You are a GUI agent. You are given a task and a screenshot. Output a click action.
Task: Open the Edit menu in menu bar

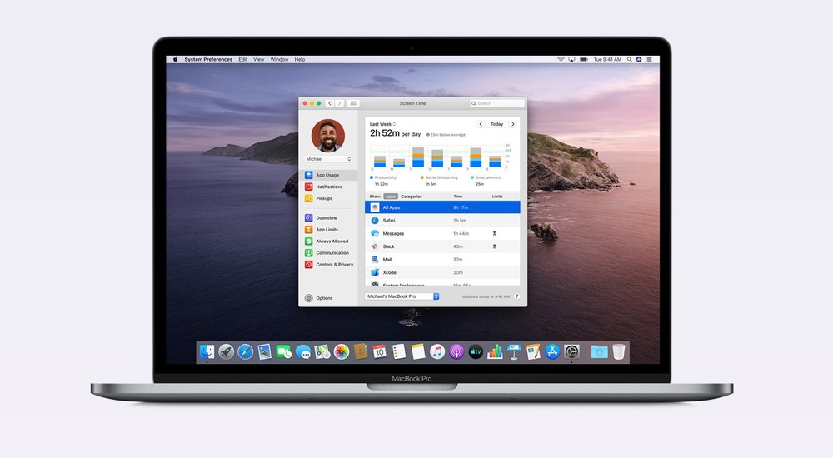coord(242,60)
